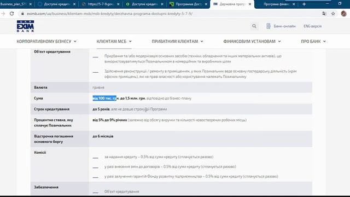
Task: Close the Програма фінанс tab
Action: (x=294, y=4)
